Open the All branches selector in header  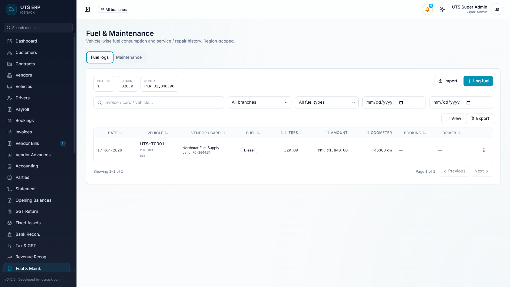[x=114, y=10]
